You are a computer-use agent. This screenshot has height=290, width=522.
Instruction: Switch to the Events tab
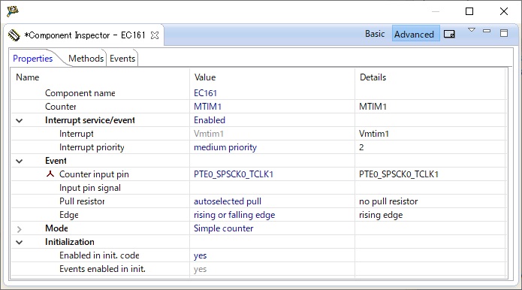[x=122, y=59]
